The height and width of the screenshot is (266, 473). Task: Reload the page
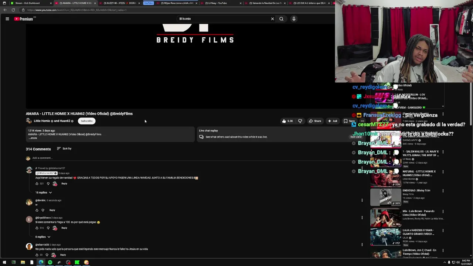pos(13,10)
